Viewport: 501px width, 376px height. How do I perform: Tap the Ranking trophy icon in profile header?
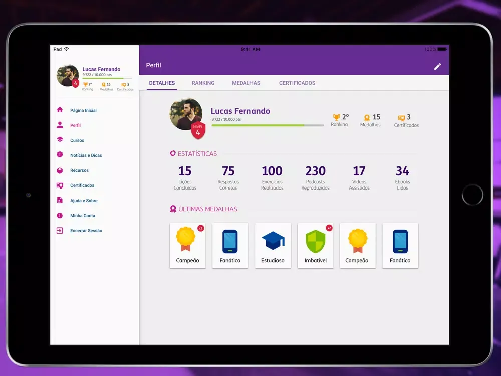pyautogui.click(x=336, y=117)
